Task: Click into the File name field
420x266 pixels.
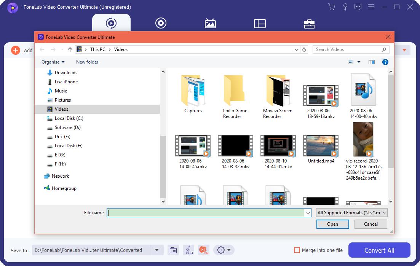Action: pos(206,213)
